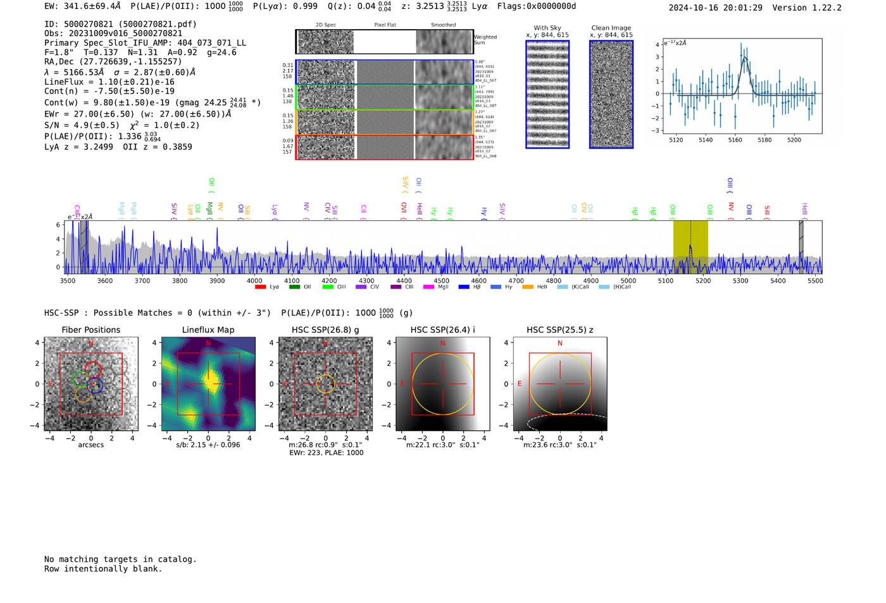Click the Q(z): 0.04 header value
886x603 pixels.
359,6
